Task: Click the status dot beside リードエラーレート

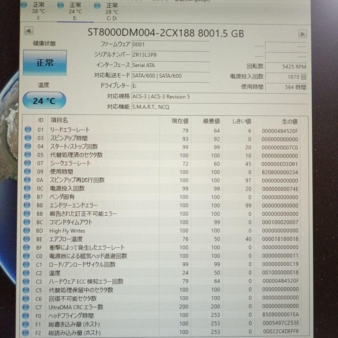Action: (28, 129)
